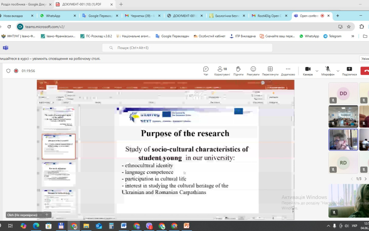Open PowerPoint from the taskbar
Image resolution: width=369 pixels, height=231 pixels.
[187, 226]
